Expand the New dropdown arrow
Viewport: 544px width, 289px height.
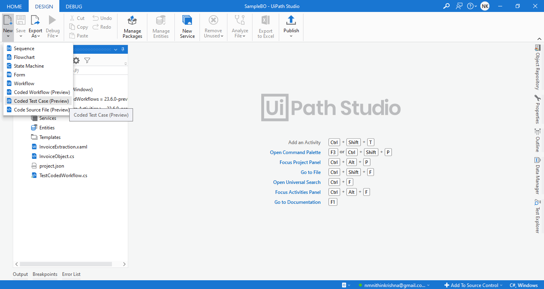pos(8,36)
